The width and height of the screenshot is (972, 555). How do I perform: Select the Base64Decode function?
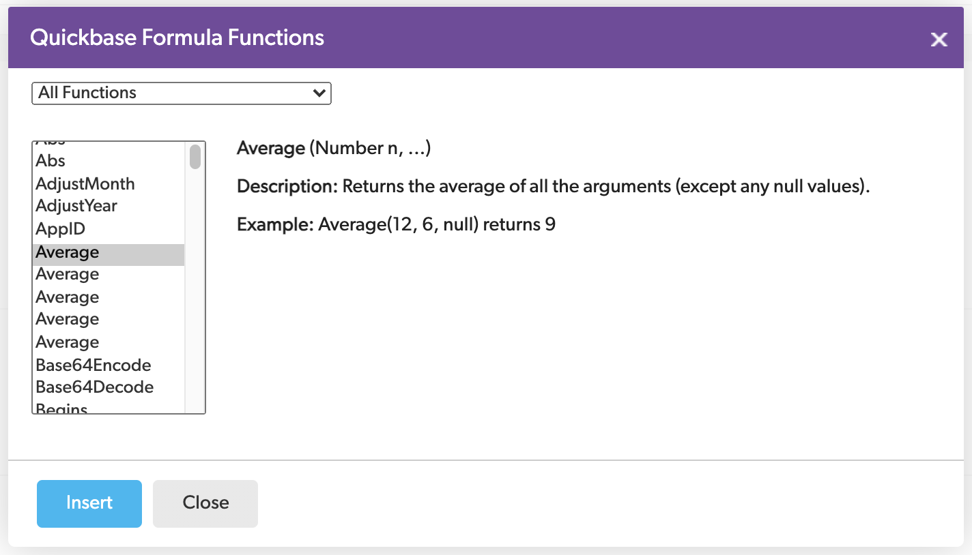[109, 387]
